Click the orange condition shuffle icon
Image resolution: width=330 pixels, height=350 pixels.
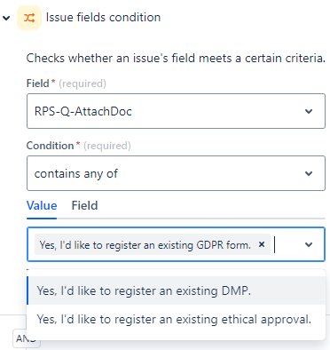29,18
